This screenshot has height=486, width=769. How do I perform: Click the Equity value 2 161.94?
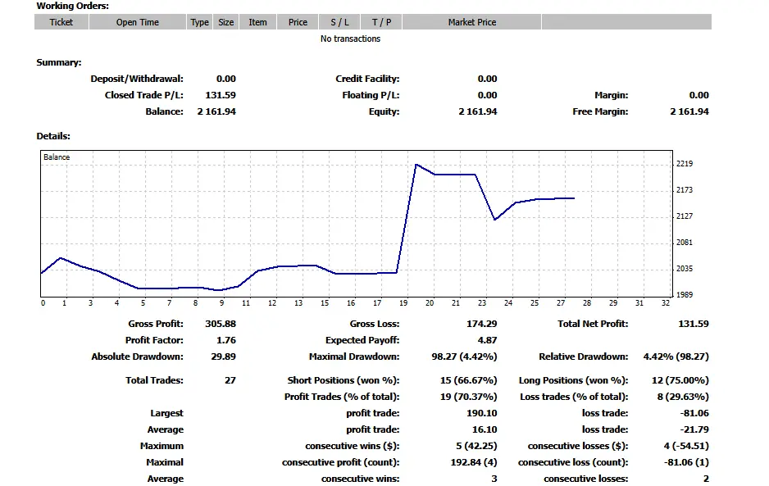pos(478,111)
